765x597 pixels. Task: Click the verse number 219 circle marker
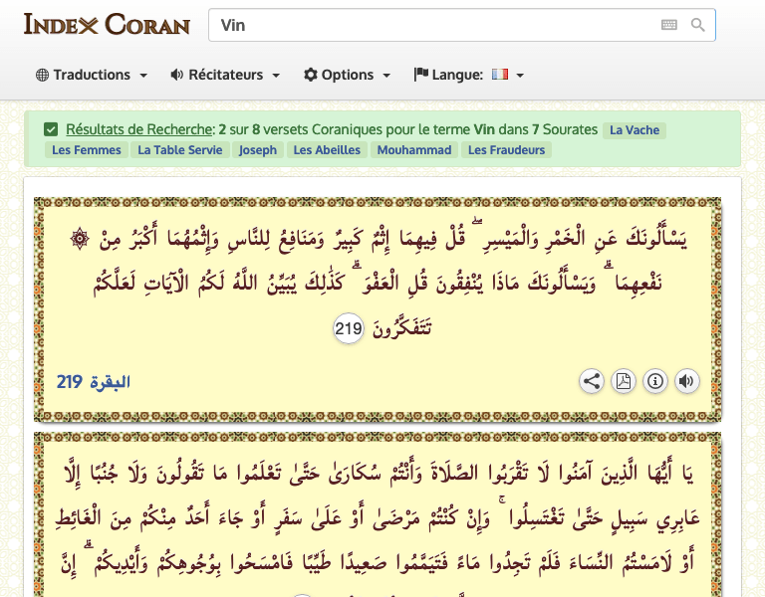tap(348, 329)
